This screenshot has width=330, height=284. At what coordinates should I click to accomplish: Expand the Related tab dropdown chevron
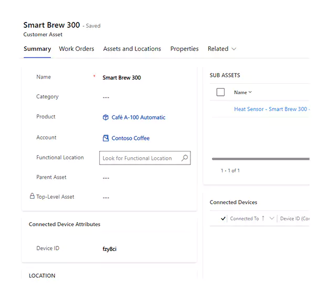pos(233,49)
